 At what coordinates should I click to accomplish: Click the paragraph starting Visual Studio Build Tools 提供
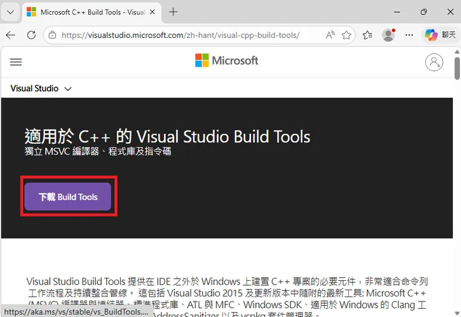(227, 296)
